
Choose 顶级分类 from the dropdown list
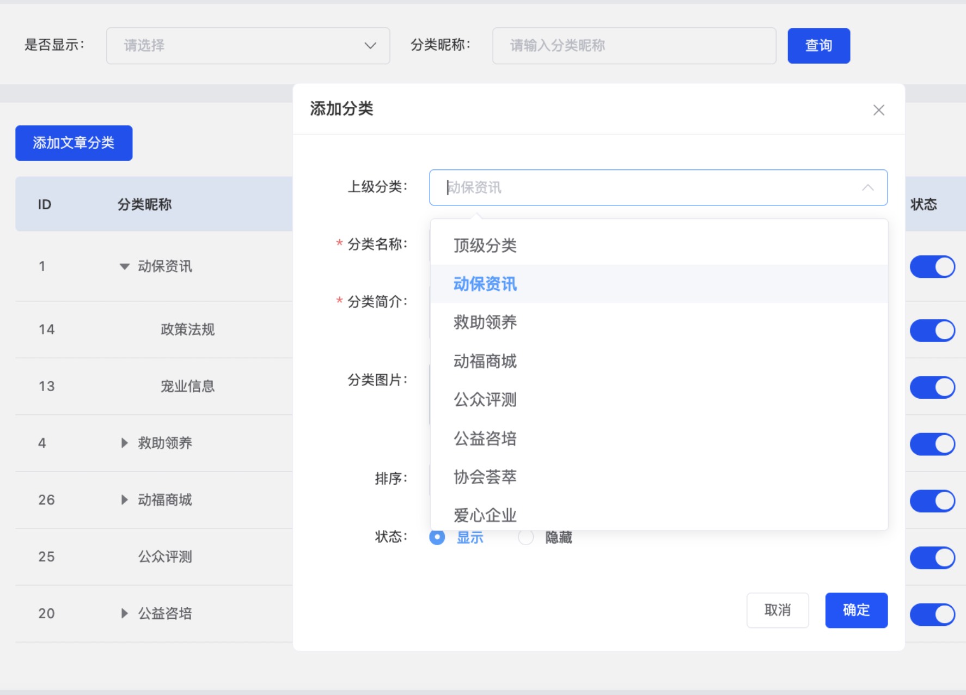485,246
